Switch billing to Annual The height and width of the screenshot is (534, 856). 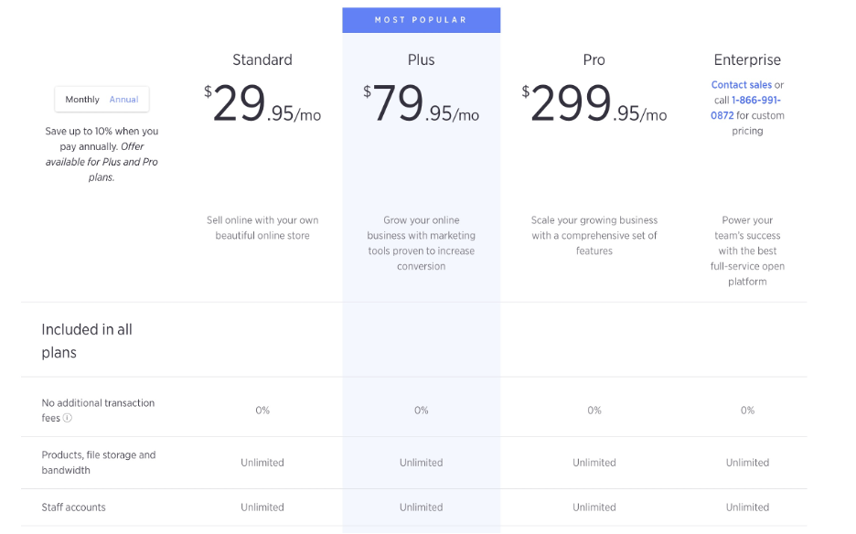[x=123, y=100]
